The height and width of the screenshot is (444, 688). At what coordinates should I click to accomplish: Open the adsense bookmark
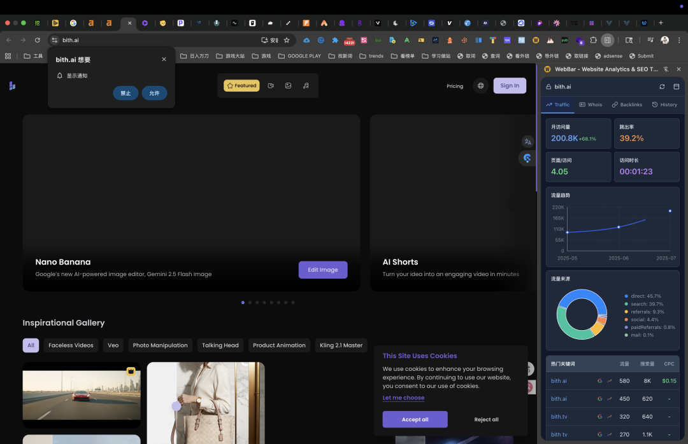point(608,56)
